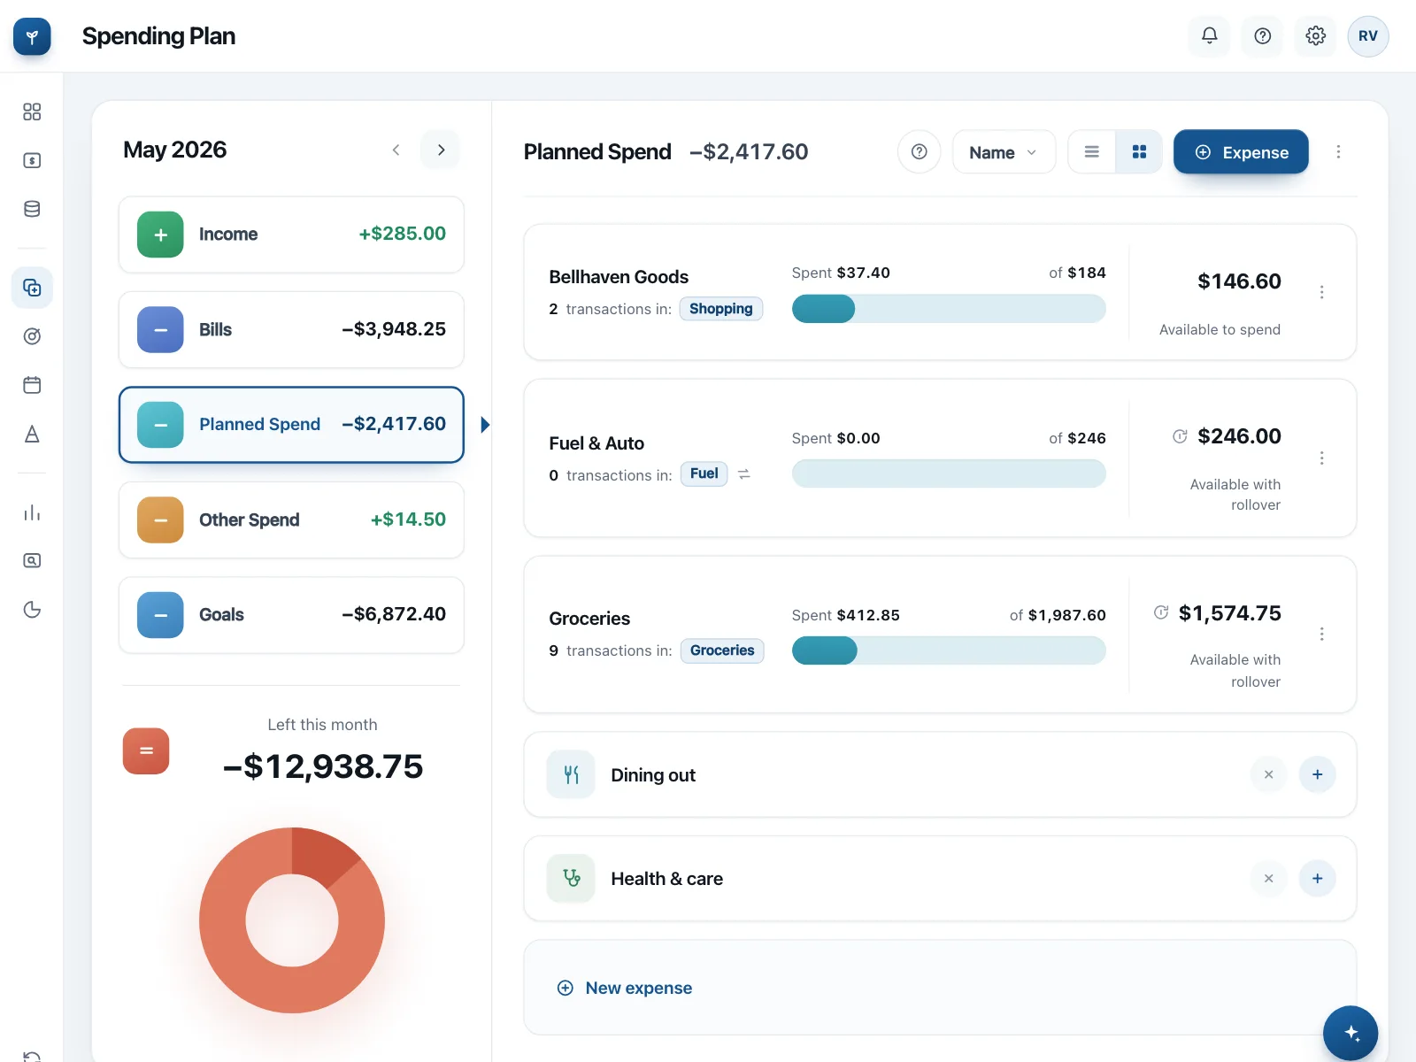Click the Groceries category tag
1416x1062 pixels.
point(722,650)
